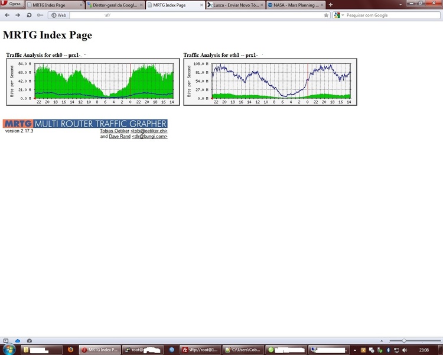Switch to the NASA - Mars Planning tab
Viewport: 443px width, 355px height.
point(295,5)
